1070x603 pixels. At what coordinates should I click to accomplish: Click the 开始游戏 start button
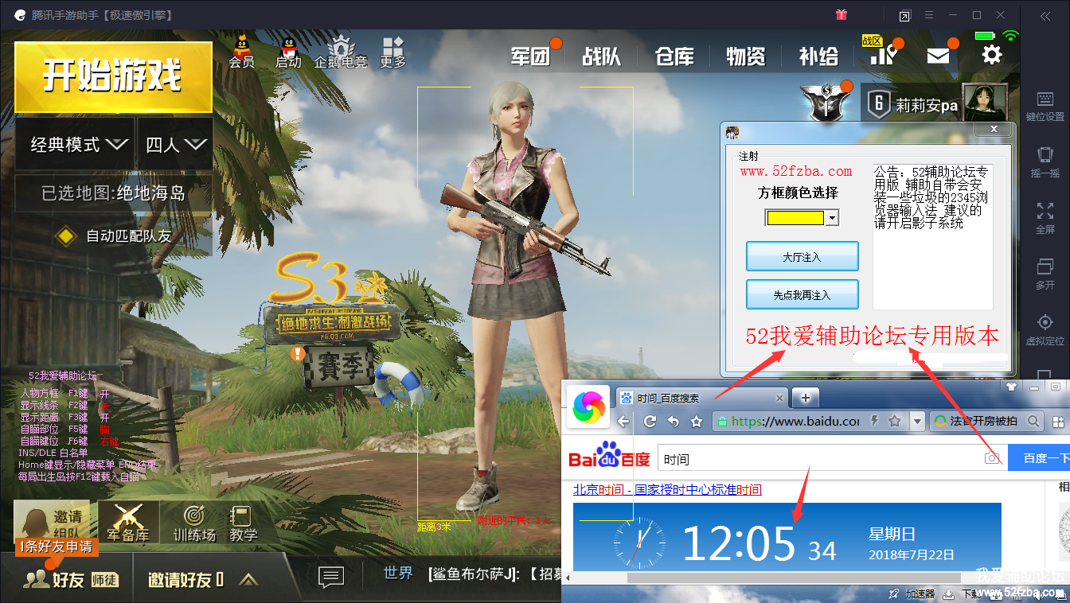point(113,76)
